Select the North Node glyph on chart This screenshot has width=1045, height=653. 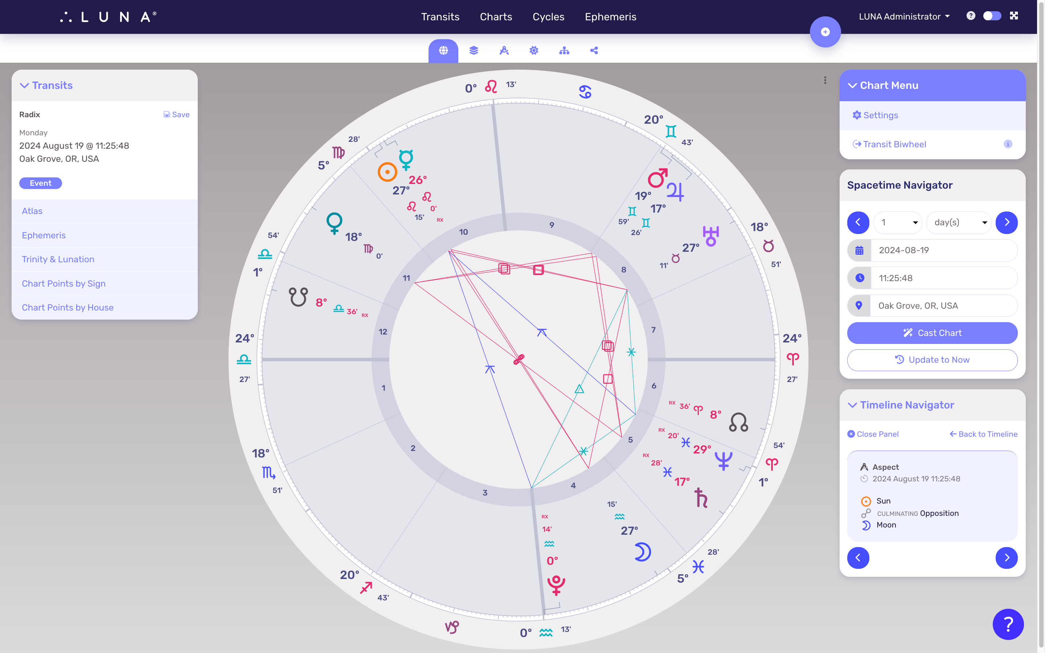point(738,422)
